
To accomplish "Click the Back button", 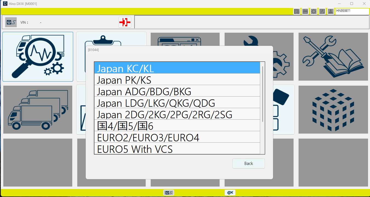I will tap(249, 164).
